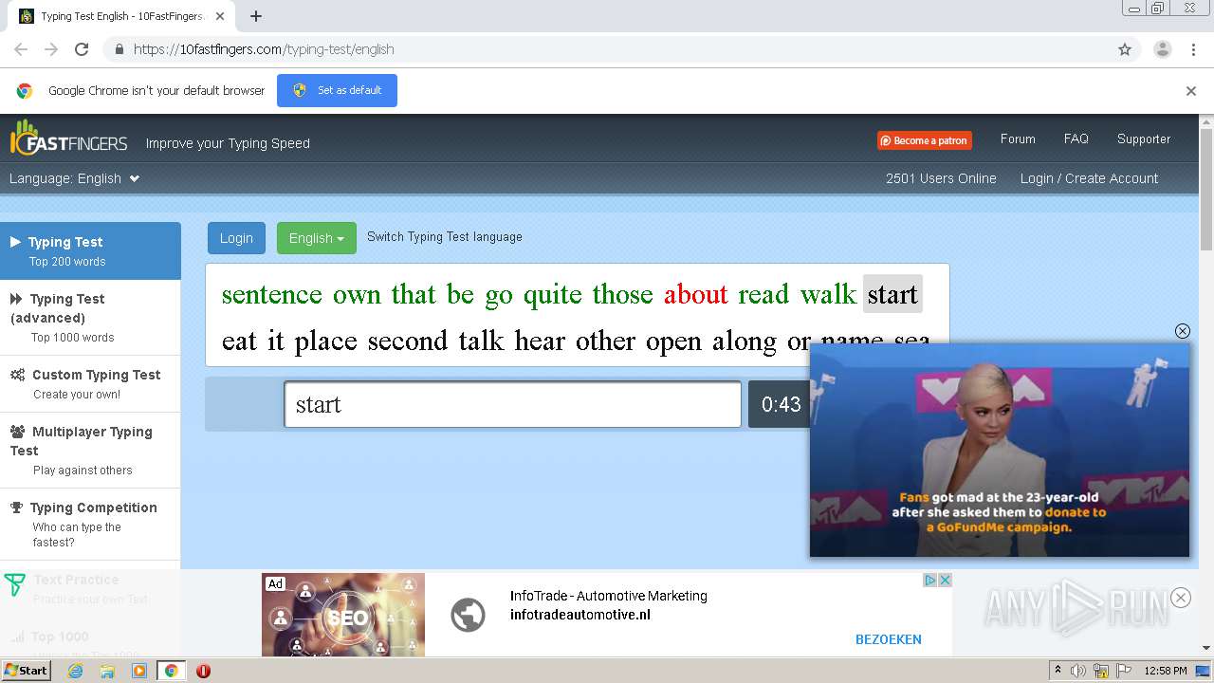The height and width of the screenshot is (683, 1214).
Task: Open Typing Competition sidebar item
Action: [x=90, y=524]
